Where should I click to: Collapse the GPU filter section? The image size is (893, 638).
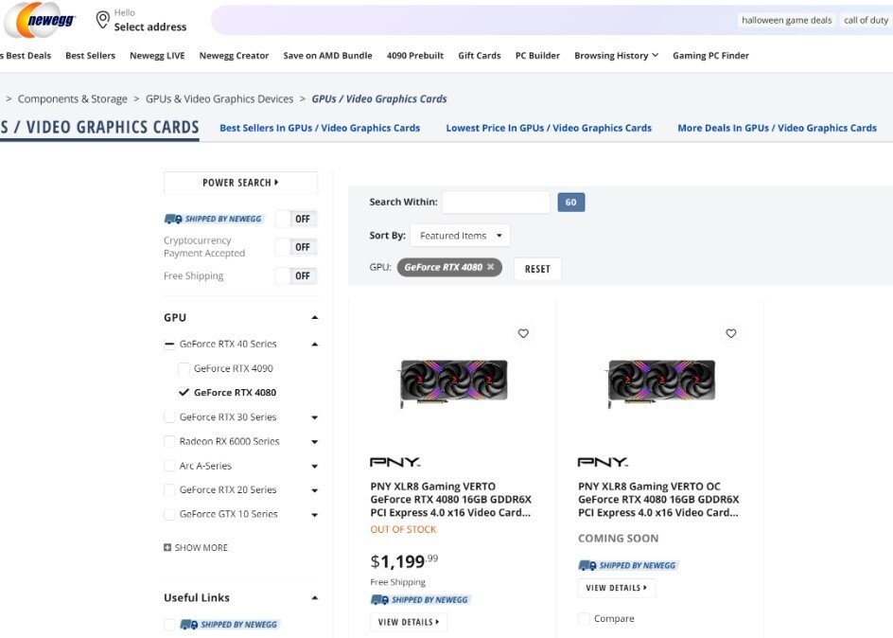314,317
